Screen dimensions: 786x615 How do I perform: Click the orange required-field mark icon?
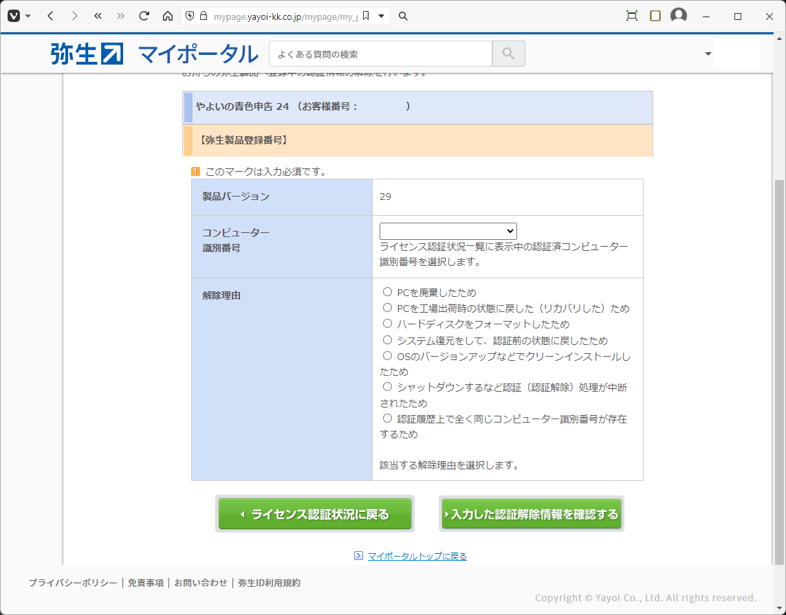[196, 172]
